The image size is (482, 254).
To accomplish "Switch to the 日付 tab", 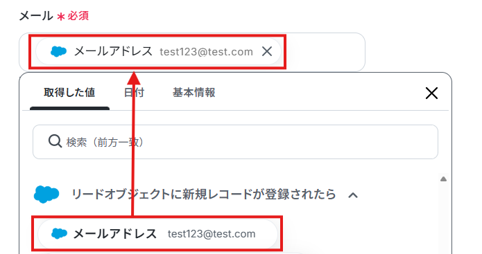I will [134, 92].
